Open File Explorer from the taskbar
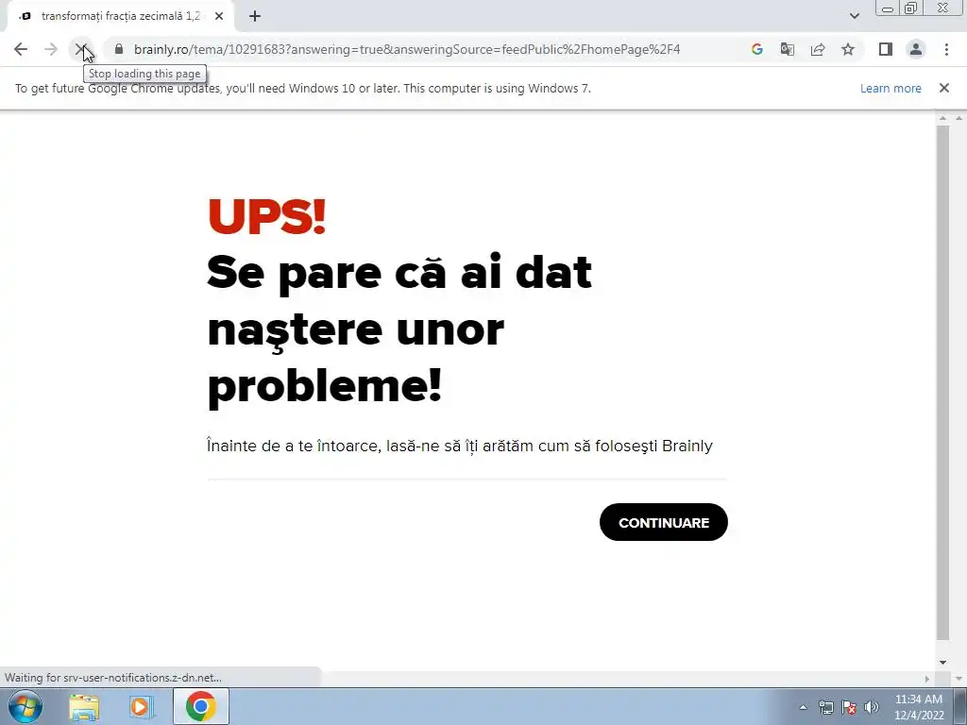Image resolution: width=967 pixels, height=725 pixels. pyautogui.click(x=84, y=706)
